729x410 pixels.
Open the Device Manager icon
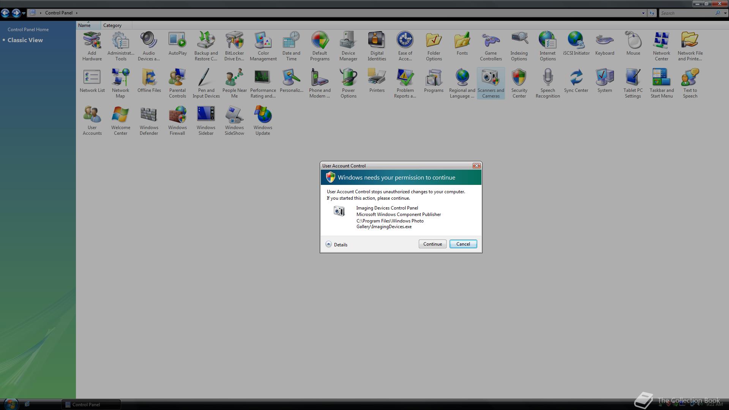(348, 46)
